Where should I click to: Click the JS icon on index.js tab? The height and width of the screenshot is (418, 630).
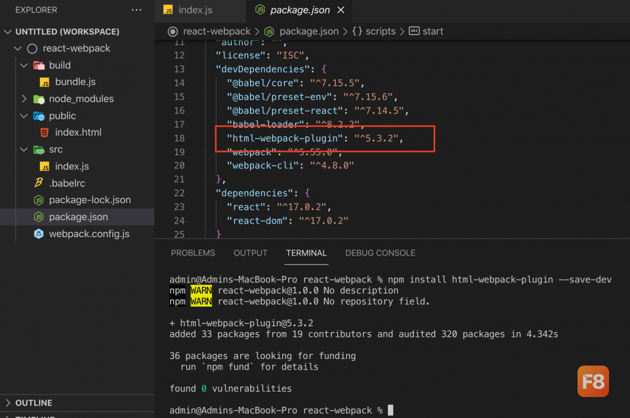[168, 10]
